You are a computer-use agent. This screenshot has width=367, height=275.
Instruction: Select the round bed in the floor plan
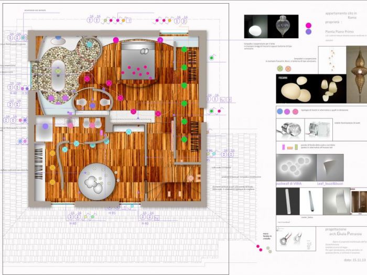[96, 182]
